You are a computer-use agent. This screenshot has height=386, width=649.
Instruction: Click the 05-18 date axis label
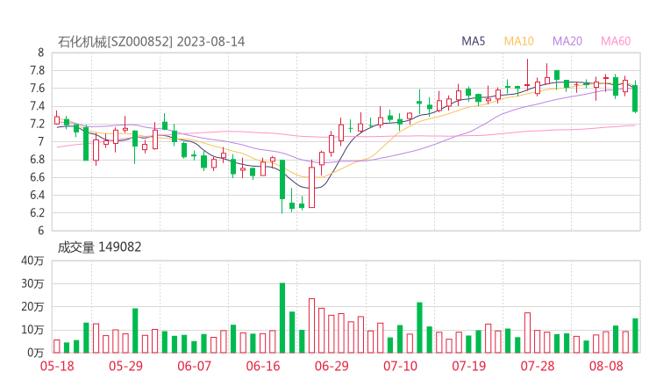[x=57, y=366]
